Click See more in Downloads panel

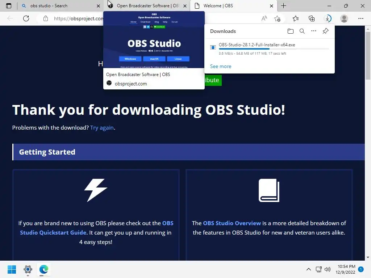pyautogui.click(x=221, y=67)
